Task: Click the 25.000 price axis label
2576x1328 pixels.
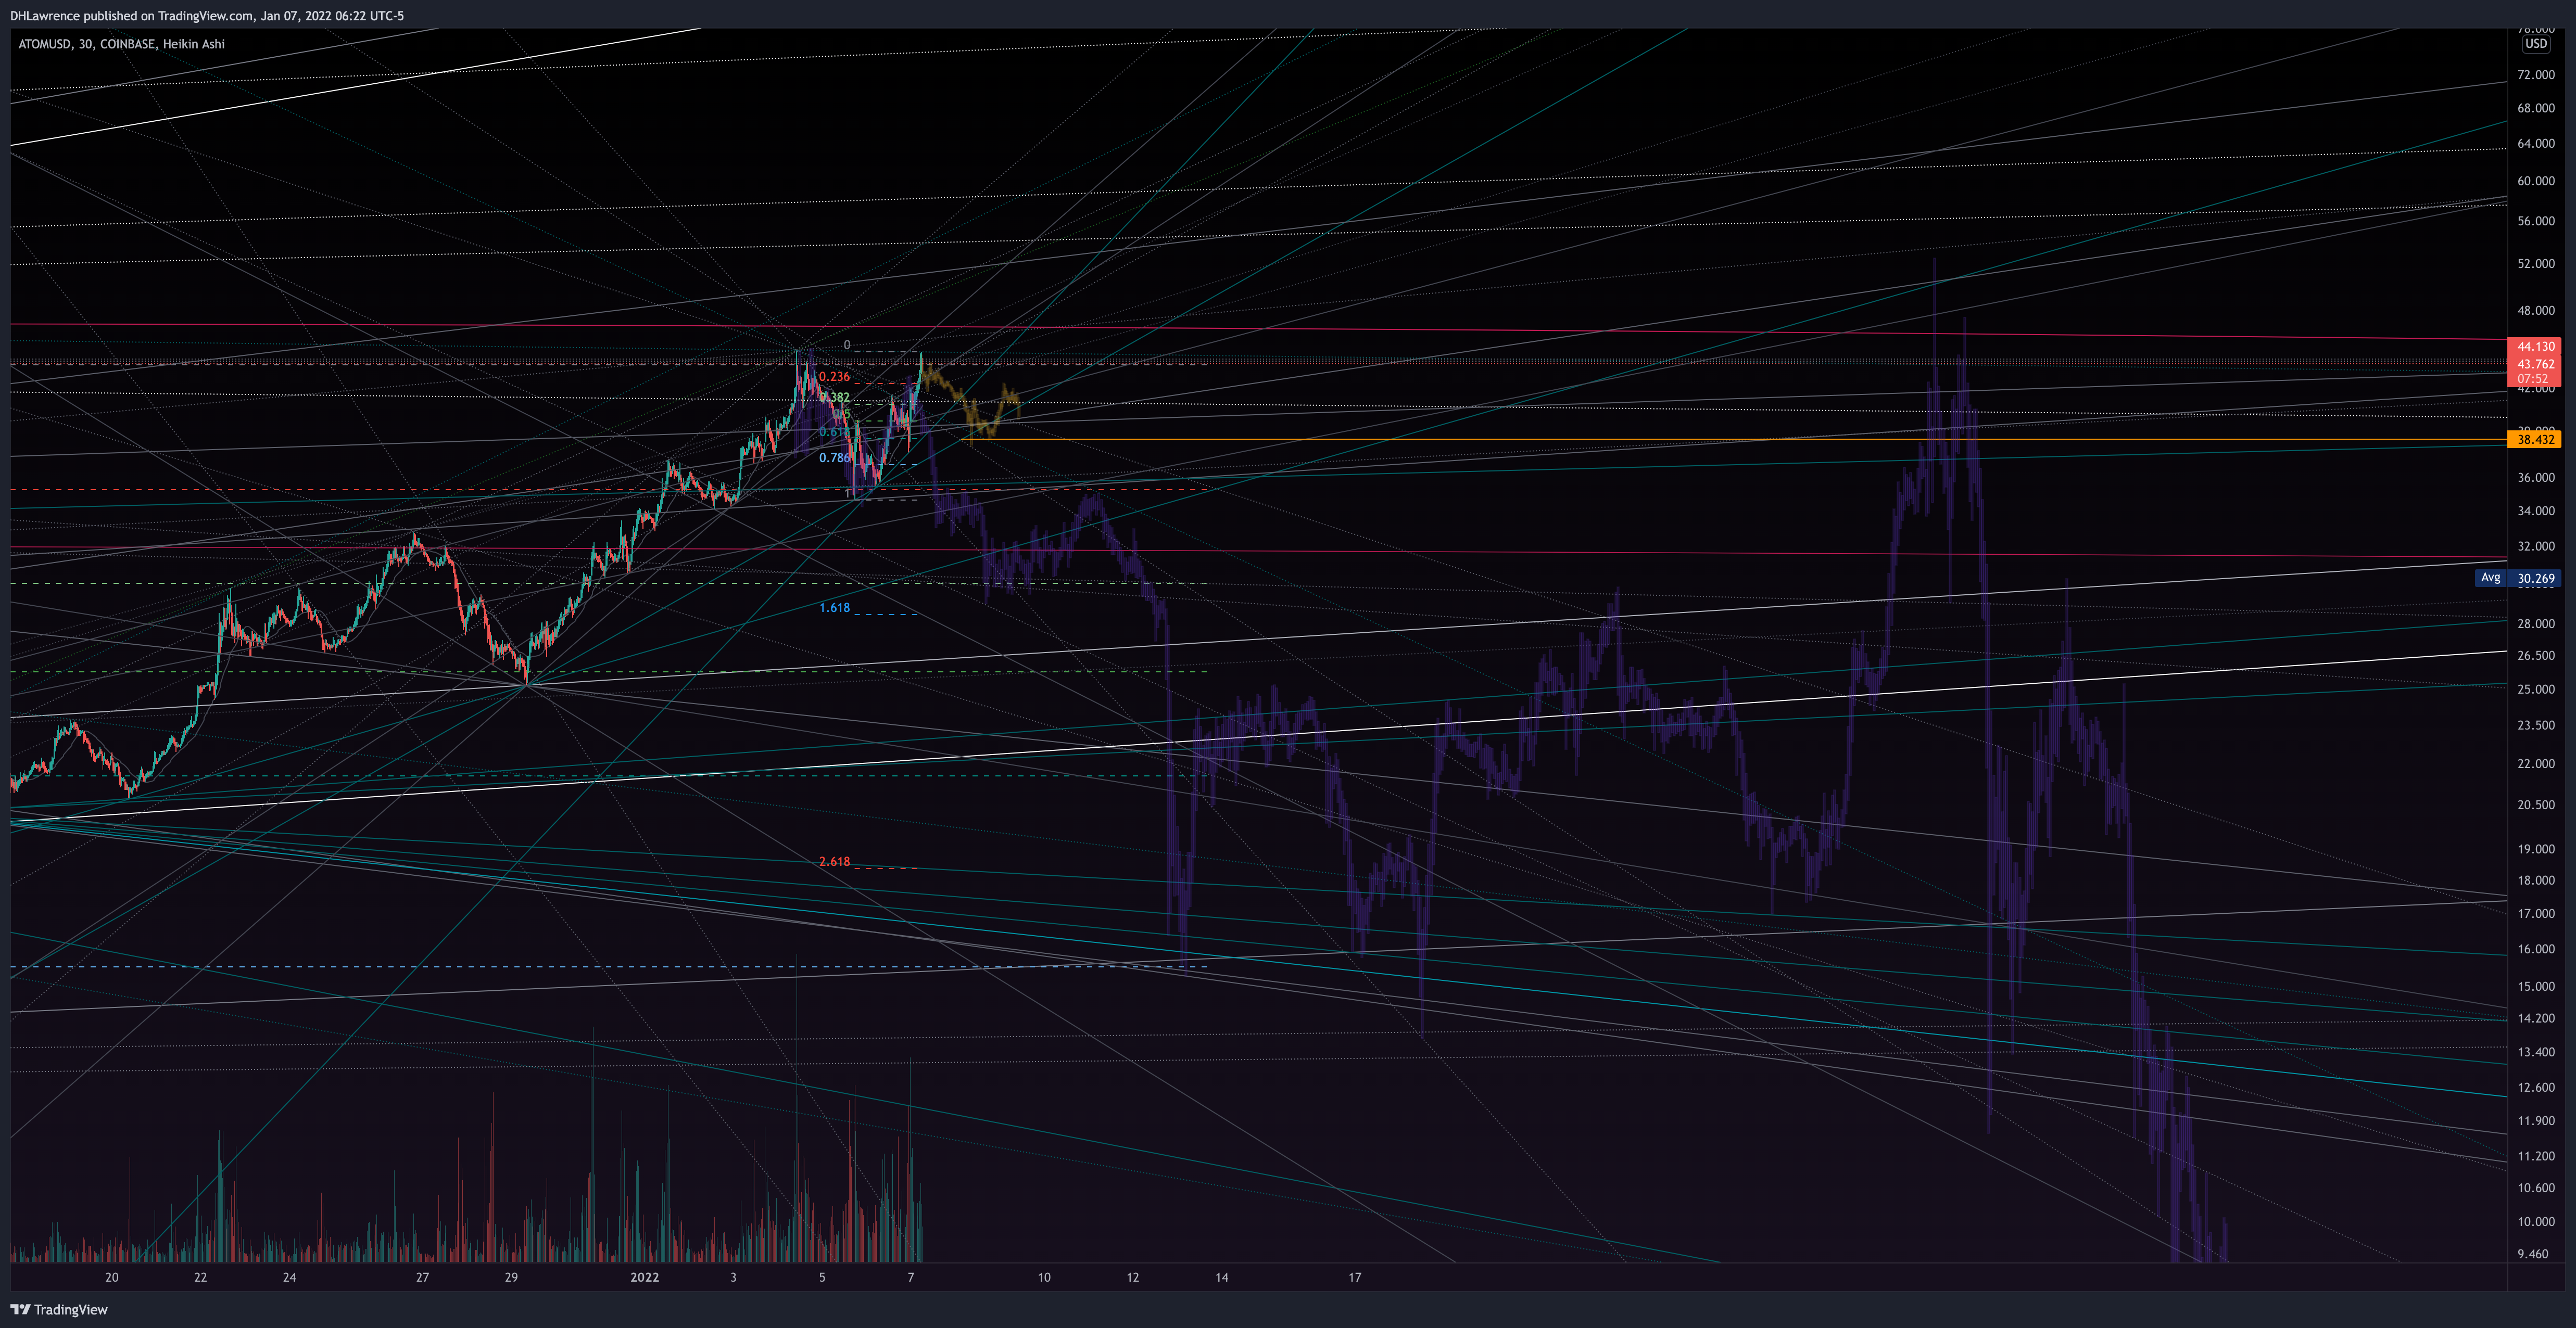Action: pyautogui.click(x=2535, y=689)
